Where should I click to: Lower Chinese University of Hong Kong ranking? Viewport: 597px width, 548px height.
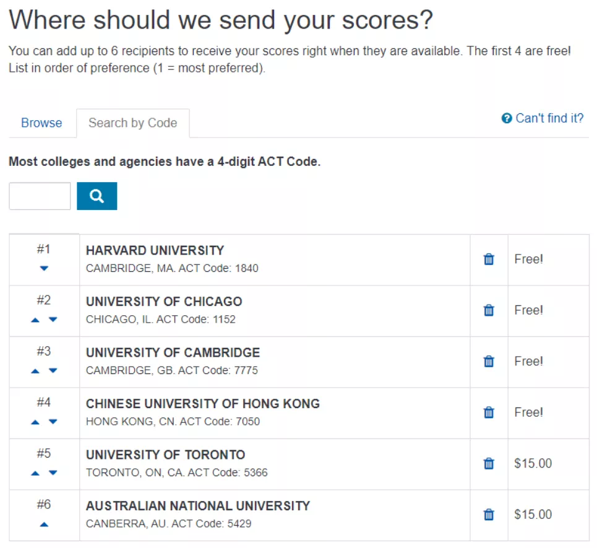pos(53,422)
